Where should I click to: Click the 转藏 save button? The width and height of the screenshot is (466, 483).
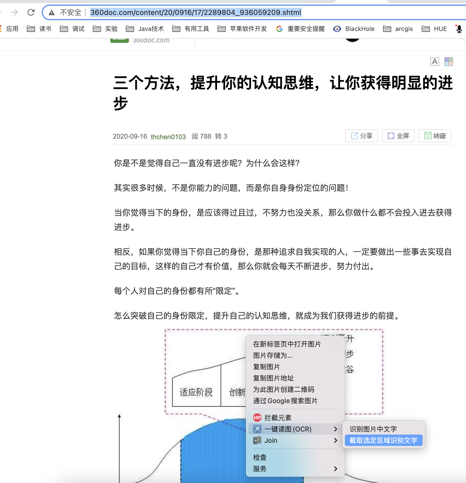pos(435,136)
